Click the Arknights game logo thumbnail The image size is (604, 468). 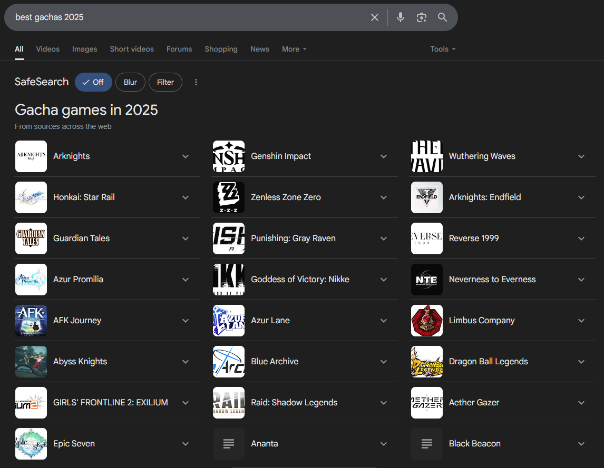[x=31, y=156]
